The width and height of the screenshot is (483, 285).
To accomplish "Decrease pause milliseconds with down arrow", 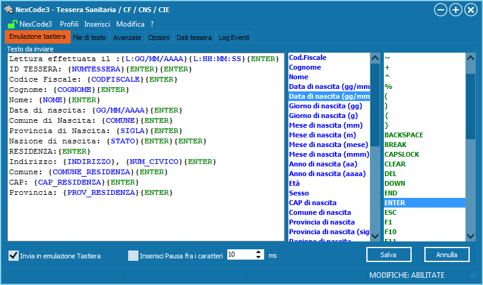I will click(x=259, y=258).
